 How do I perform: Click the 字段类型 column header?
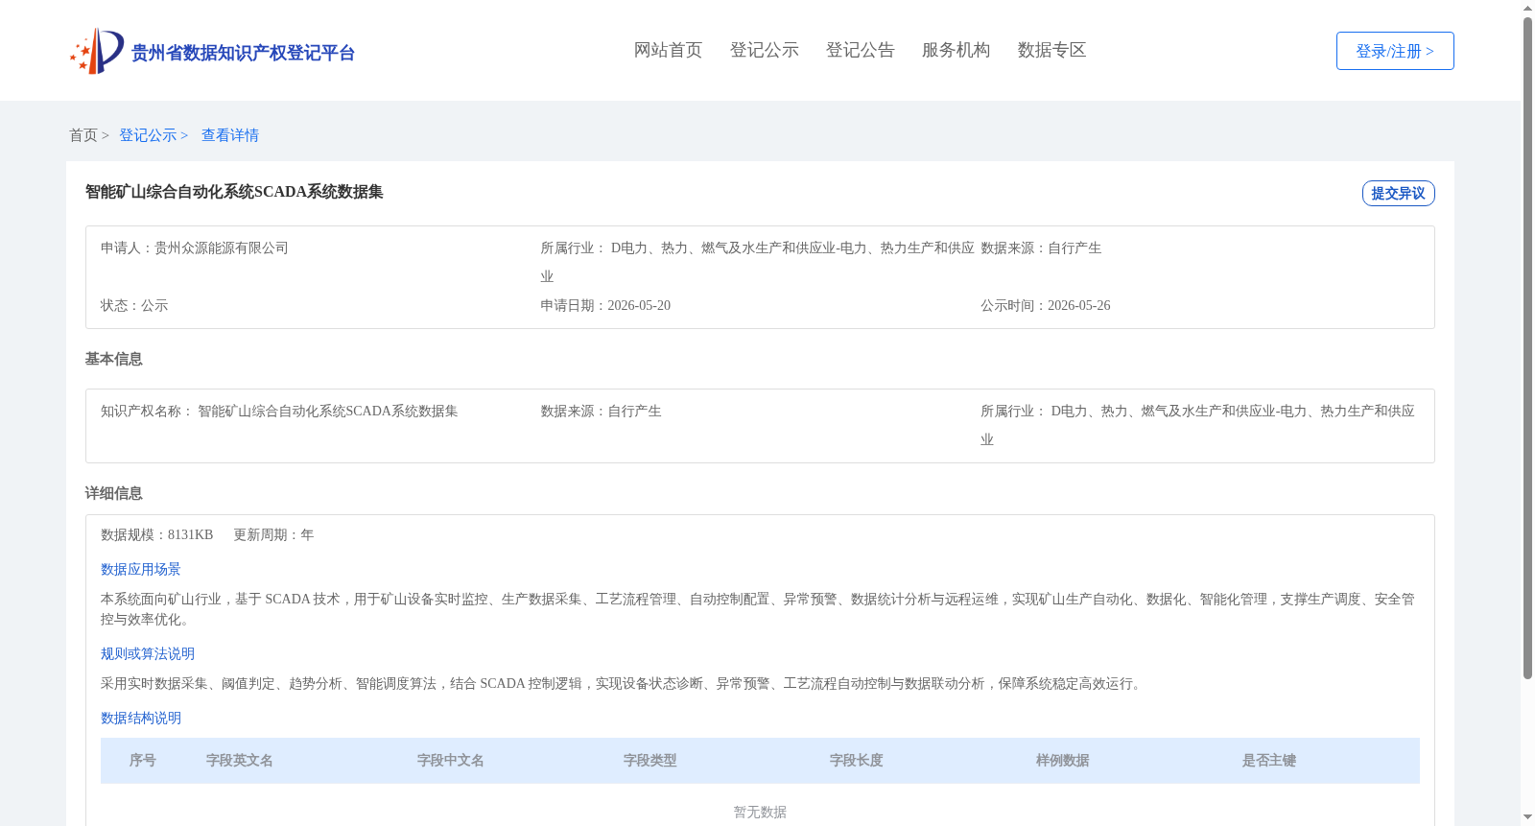coord(650,760)
